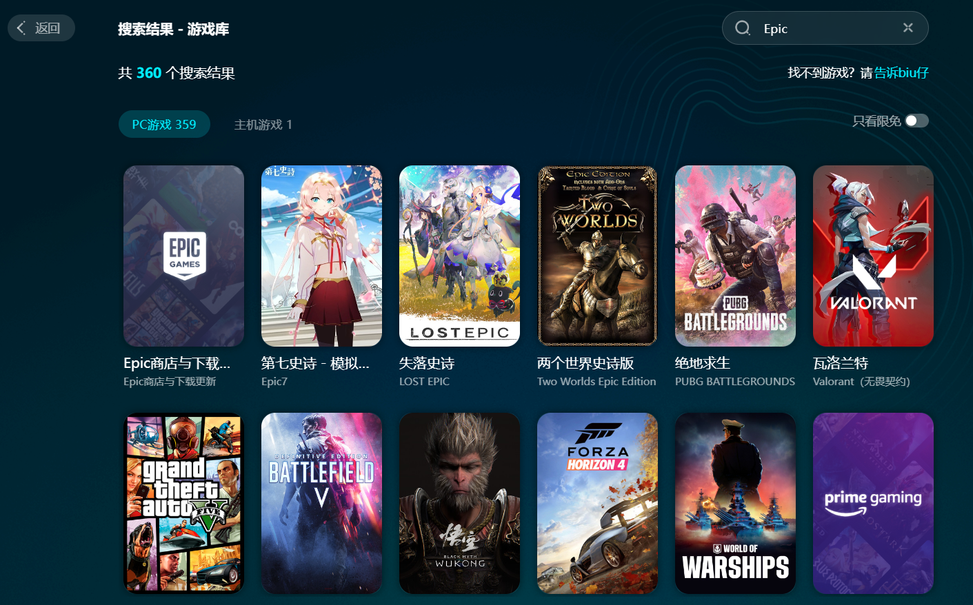Image resolution: width=973 pixels, height=605 pixels.
Task: Open the 第七史诗 Epic7 game cover
Action: click(x=321, y=256)
